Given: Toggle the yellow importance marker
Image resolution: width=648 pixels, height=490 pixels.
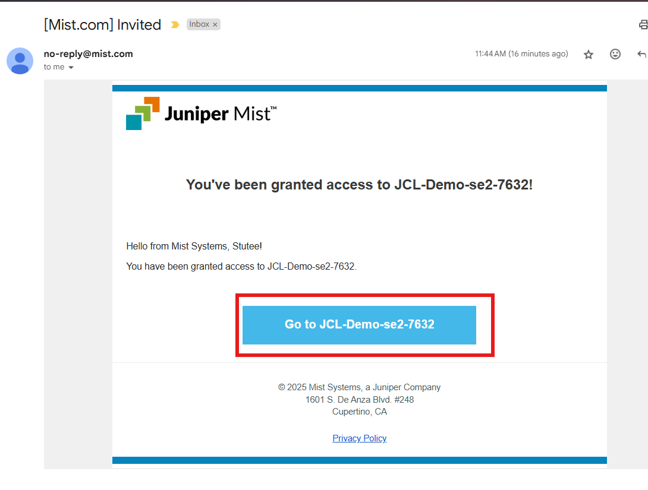Looking at the screenshot, I should (175, 25).
